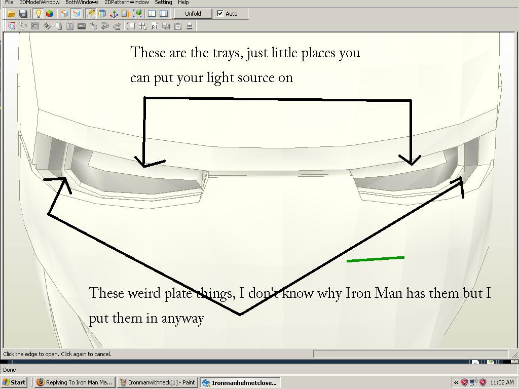Toggle the colored cube texture icon
Image resolution: width=519 pixels, height=389 pixels.
50,14
